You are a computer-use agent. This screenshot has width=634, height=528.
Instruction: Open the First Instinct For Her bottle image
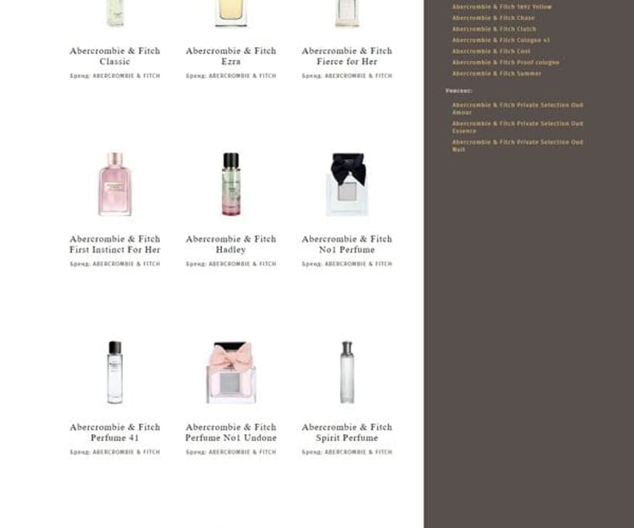pos(115,184)
